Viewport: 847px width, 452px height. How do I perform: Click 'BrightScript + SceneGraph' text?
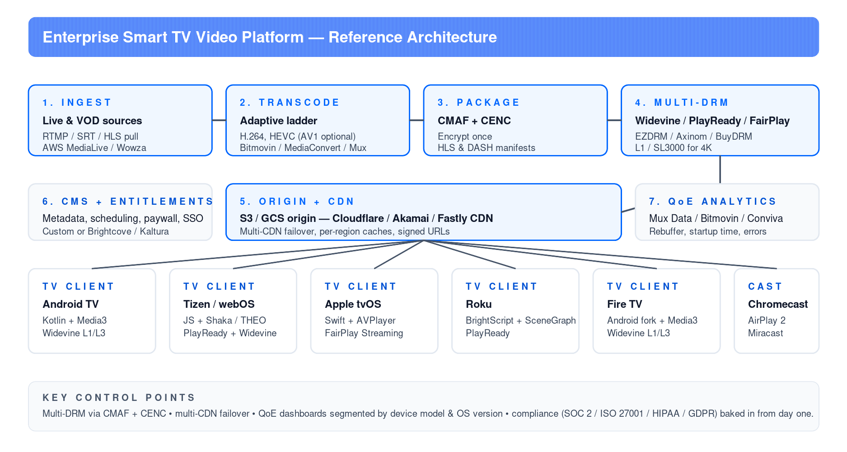tap(521, 320)
